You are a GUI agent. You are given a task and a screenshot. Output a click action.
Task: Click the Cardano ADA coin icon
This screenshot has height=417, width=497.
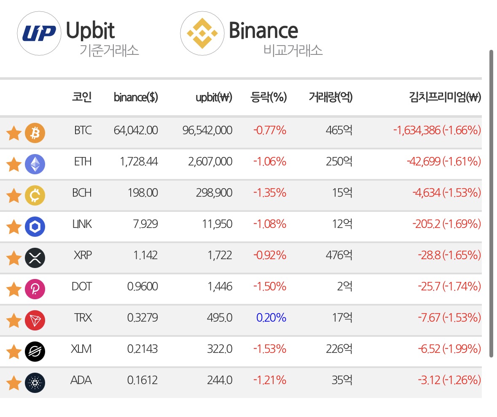pos(35,383)
